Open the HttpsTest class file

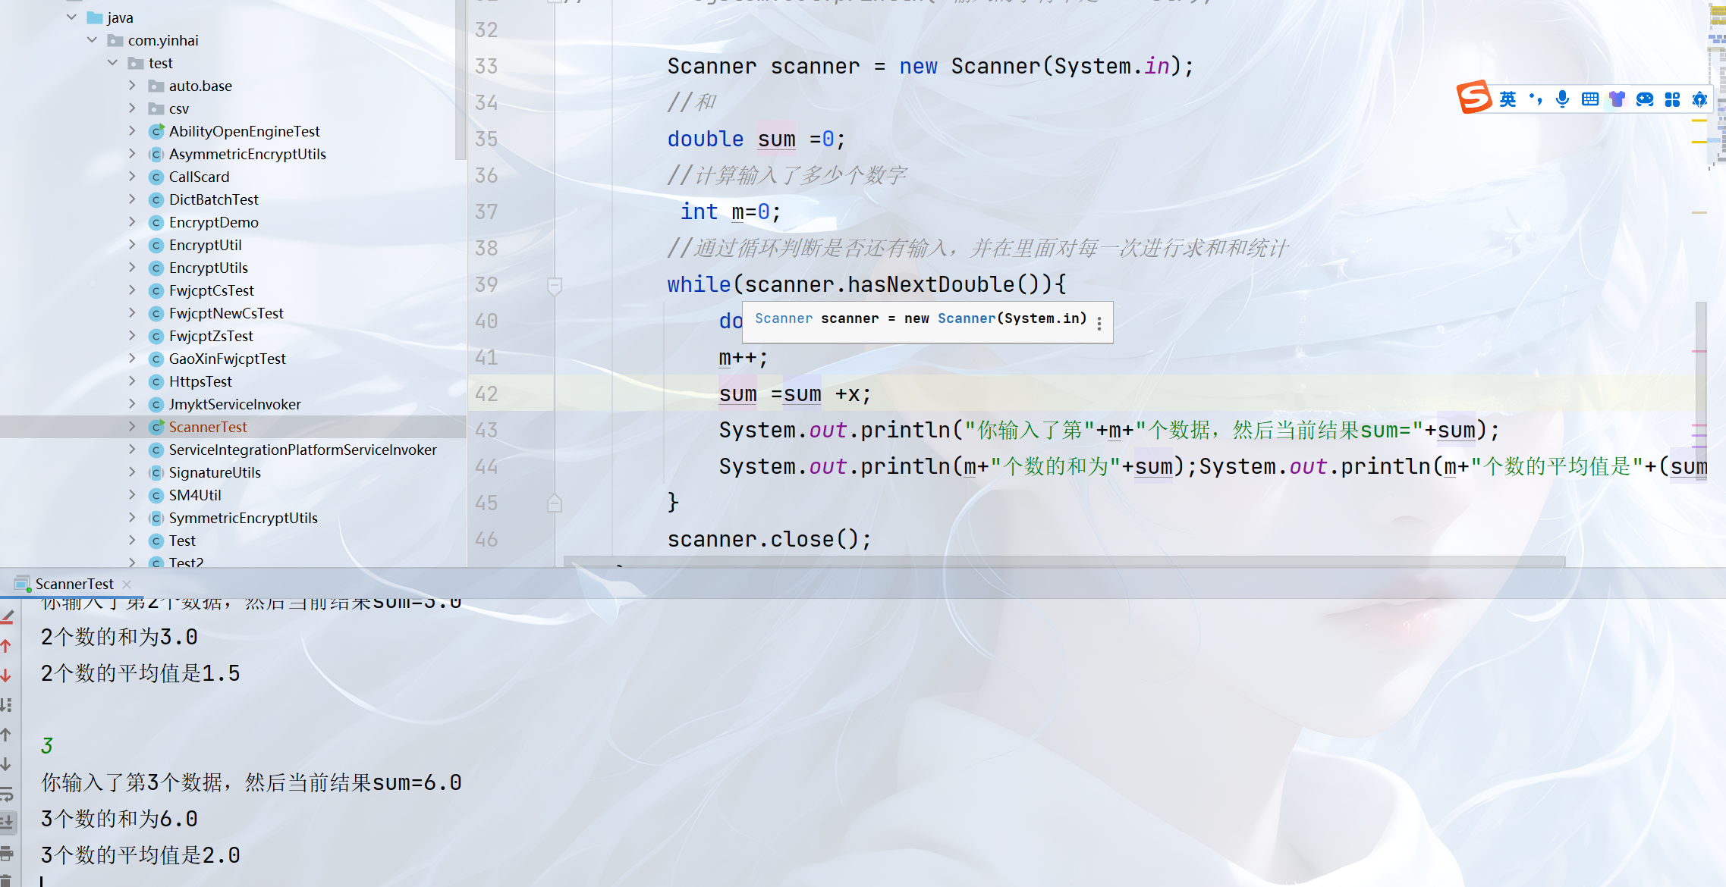tap(200, 381)
